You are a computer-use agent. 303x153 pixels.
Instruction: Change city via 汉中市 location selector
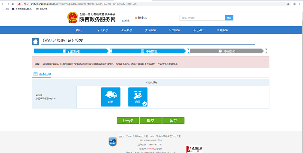tap(141, 18)
